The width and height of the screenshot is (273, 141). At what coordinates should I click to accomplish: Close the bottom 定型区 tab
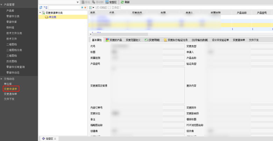55,139
